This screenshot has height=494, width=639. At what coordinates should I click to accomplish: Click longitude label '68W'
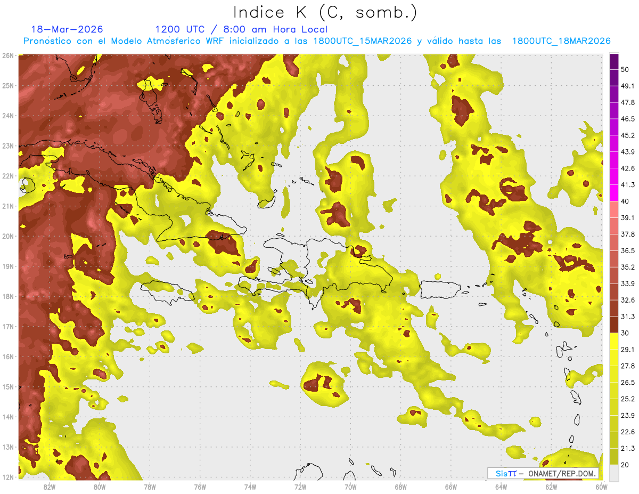tap(400, 487)
